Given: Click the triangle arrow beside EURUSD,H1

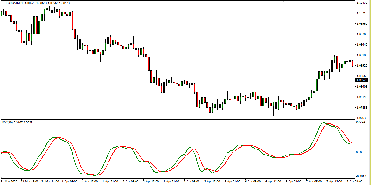Looking at the screenshot, I should 3,3.
